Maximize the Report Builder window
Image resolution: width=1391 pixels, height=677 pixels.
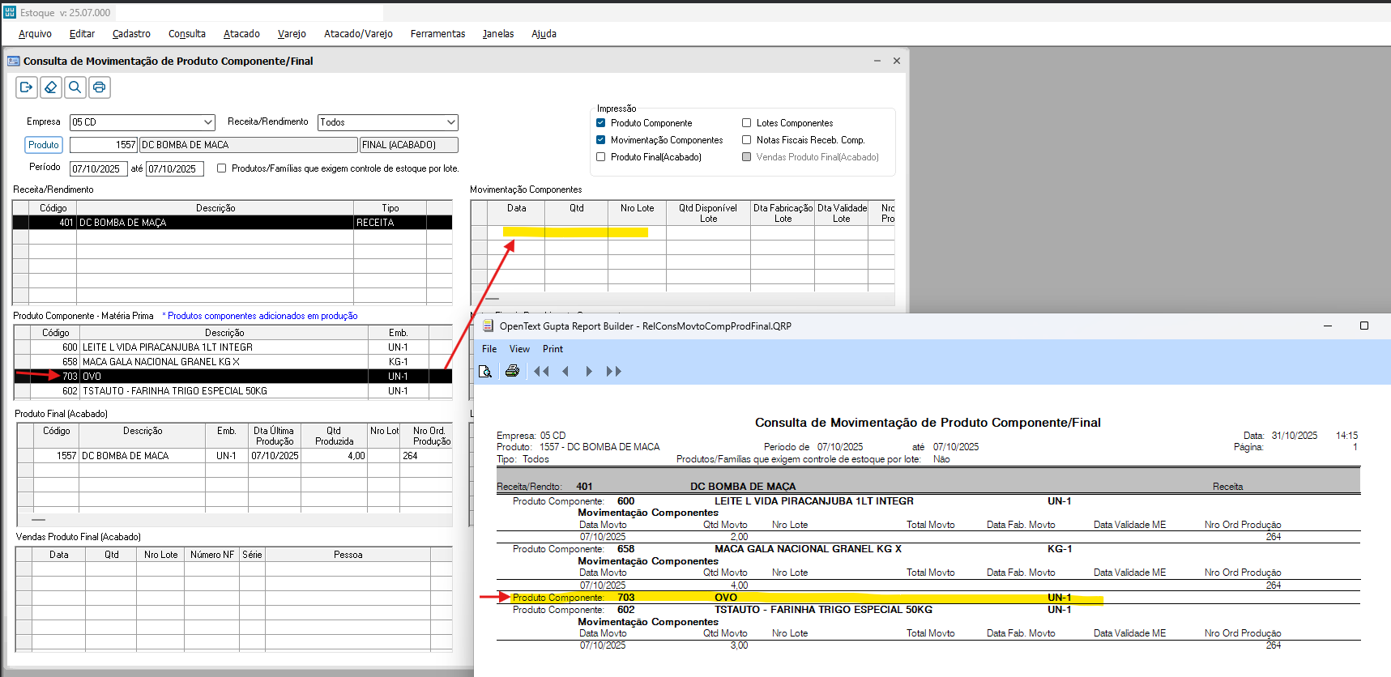1364,326
